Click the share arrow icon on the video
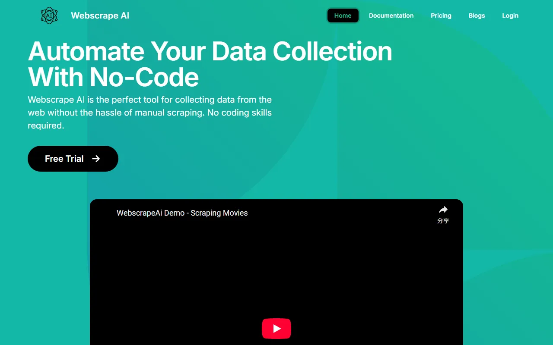 [443, 210]
